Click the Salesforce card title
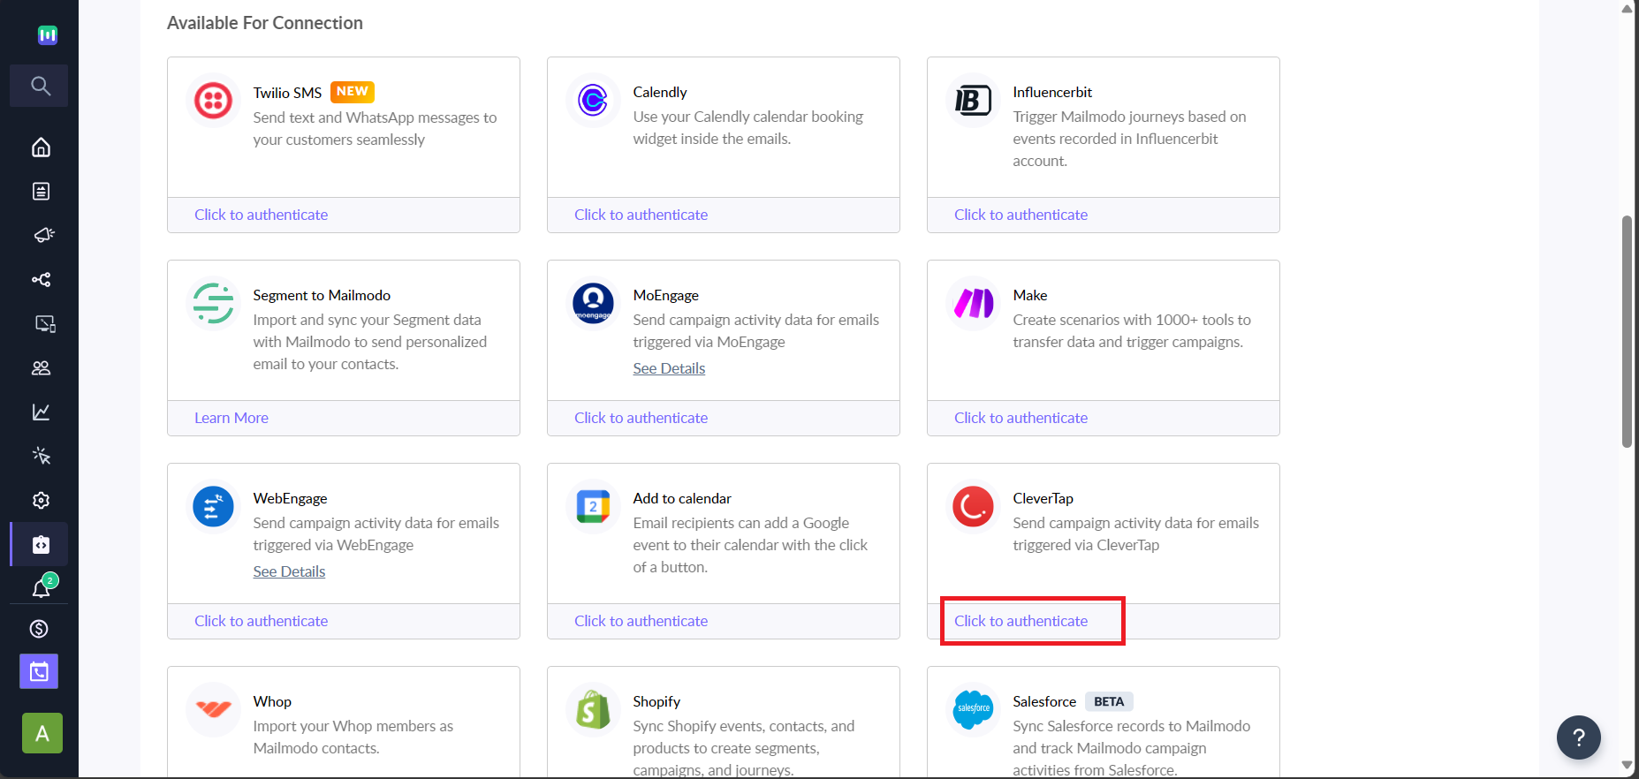Image resolution: width=1639 pixels, height=779 pixels. 1044,701
